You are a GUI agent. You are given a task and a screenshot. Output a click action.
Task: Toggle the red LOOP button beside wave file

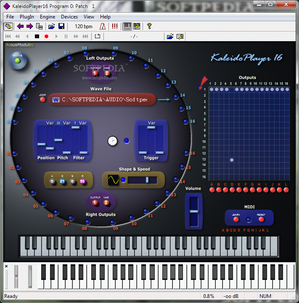tap(42, 100)
